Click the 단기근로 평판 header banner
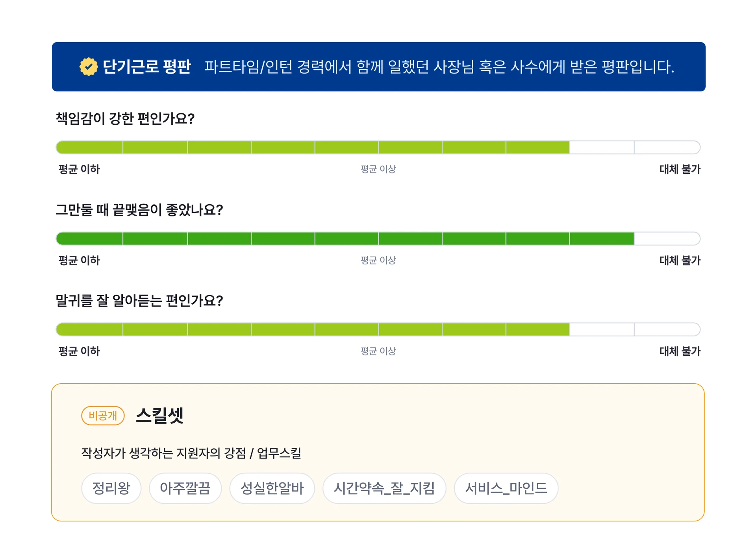The height and width of the screenshot is (558, 756). (378, 67)
